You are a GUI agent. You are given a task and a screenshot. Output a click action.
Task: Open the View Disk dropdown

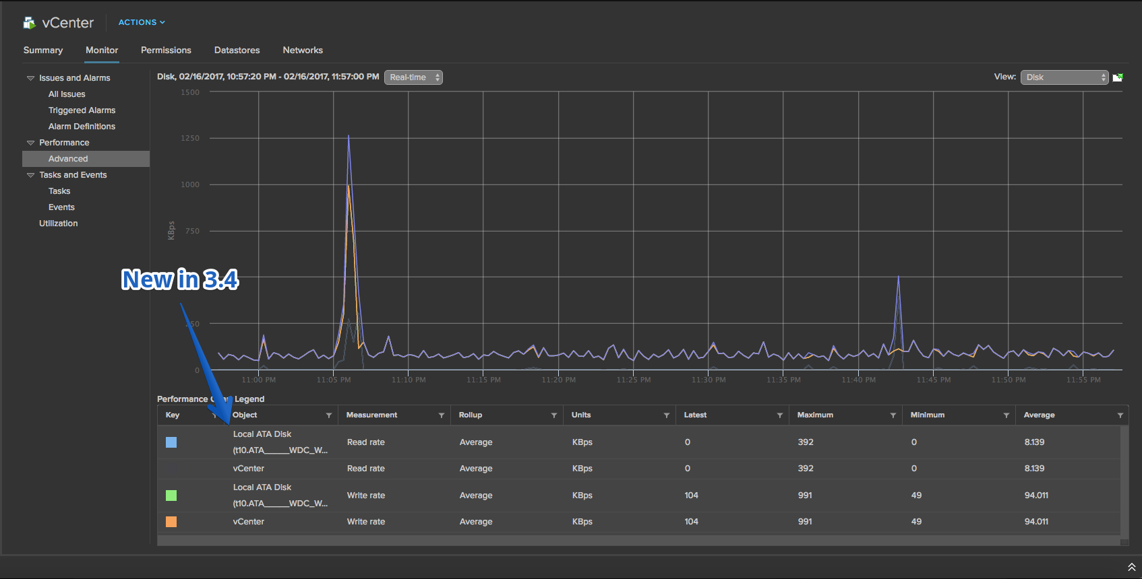click(1064, 77)
